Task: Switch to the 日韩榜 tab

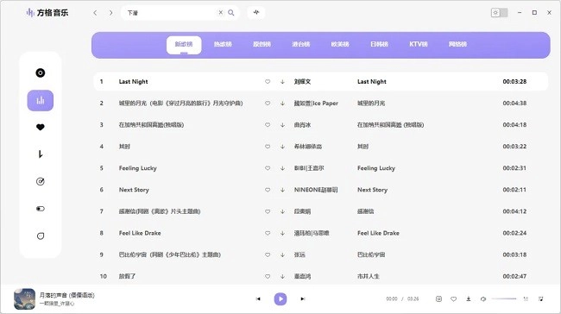Action: [x=379, y=44]
